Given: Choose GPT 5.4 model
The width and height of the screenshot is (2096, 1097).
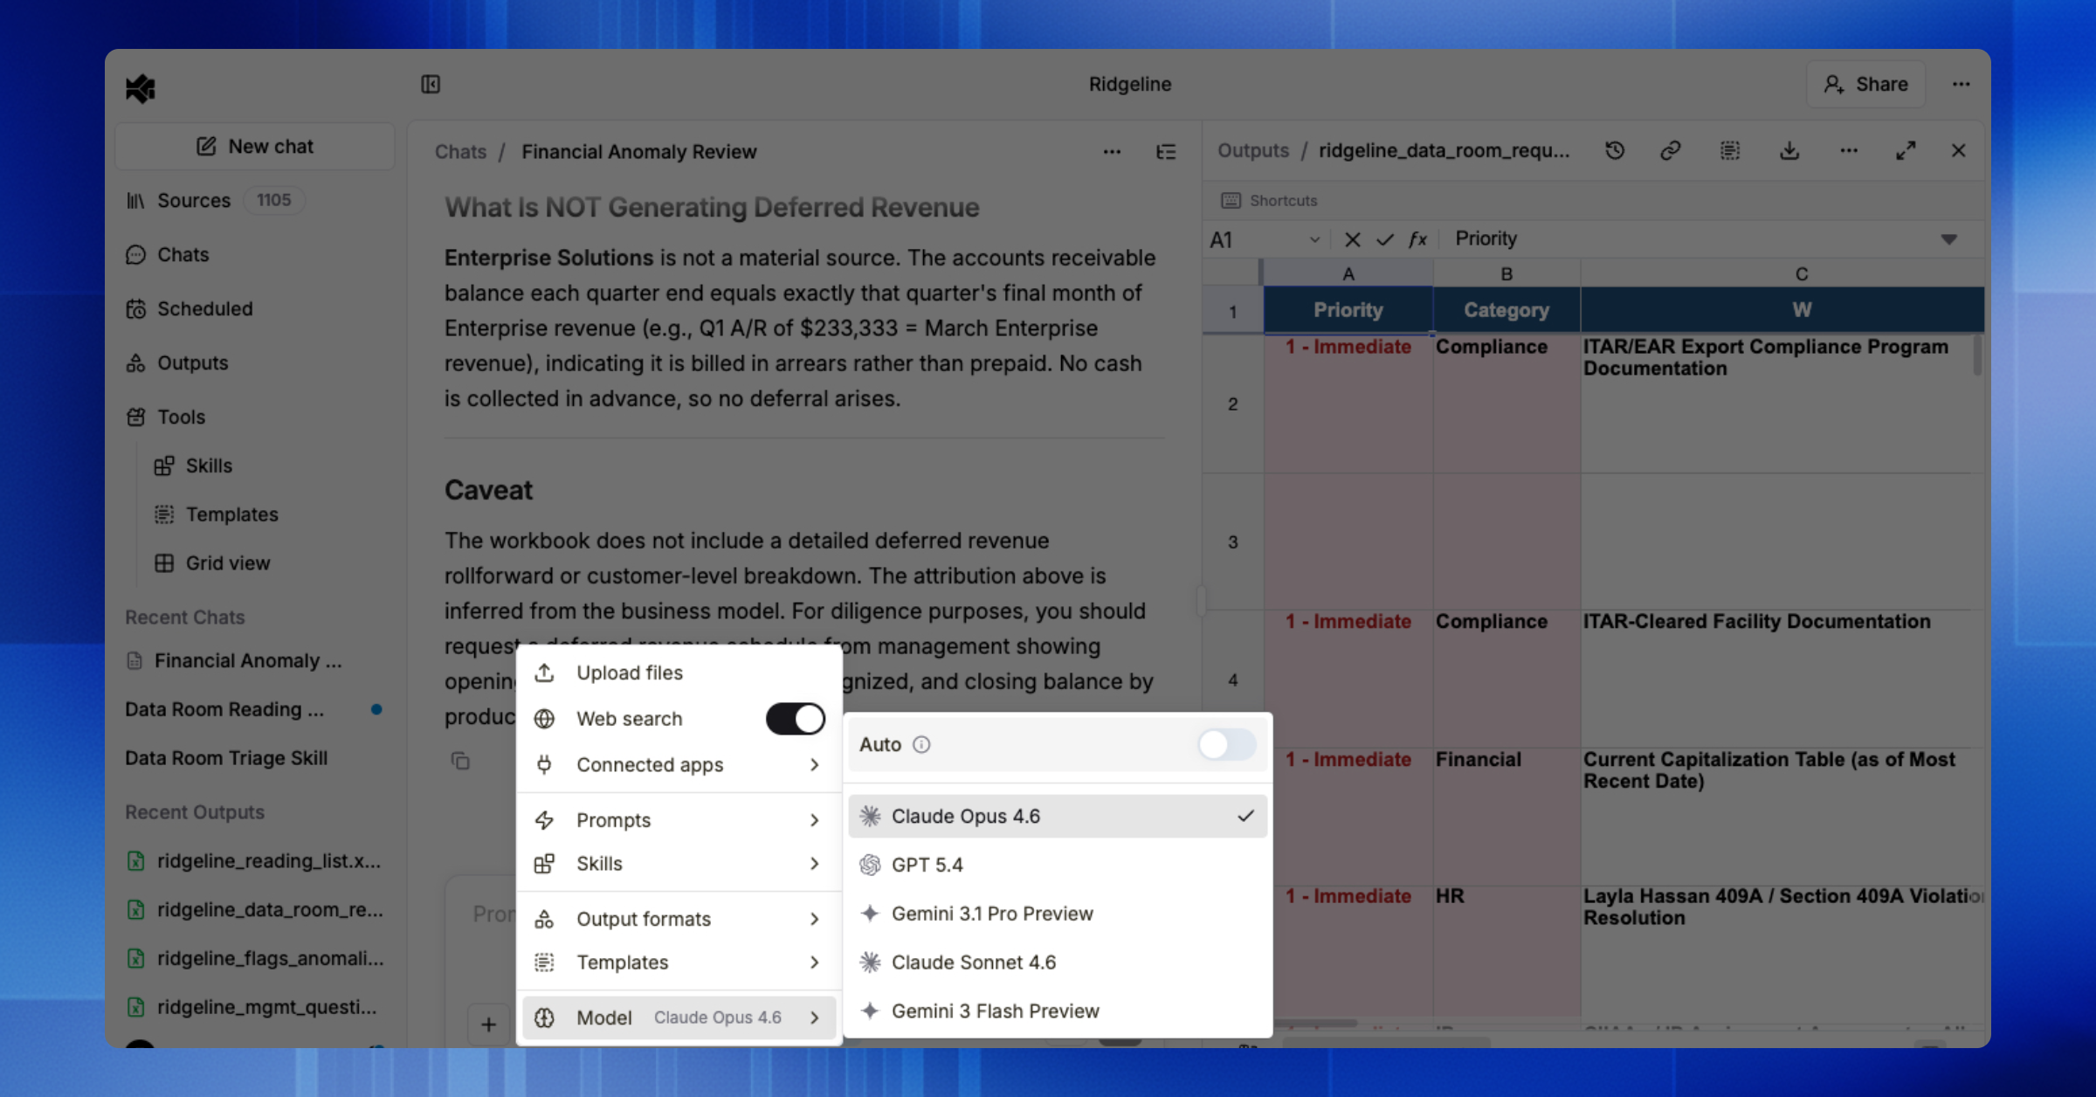Looking at the screenshot, I should tap(927, 865).
